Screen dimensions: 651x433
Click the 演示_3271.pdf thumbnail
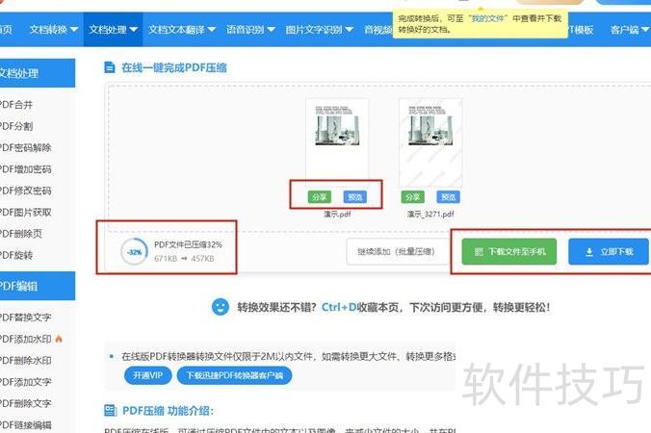pyautogui.click(x=430, y=142)
